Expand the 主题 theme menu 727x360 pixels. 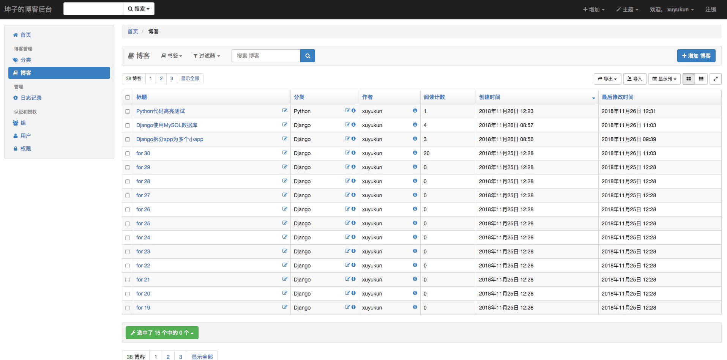(x=627, y=9)
